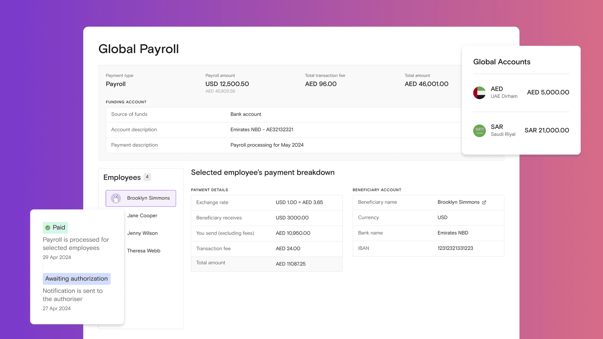Viewport: 603px width, 339px height.
Task: Click the Total amount AED 46,001.00
Action: coord(426,84)
